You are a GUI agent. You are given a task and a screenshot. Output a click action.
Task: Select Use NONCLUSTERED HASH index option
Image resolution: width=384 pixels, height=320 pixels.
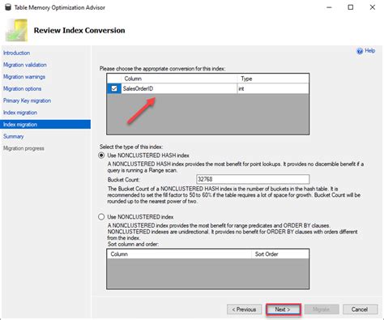pyautogui.click(x=101, y=156)
